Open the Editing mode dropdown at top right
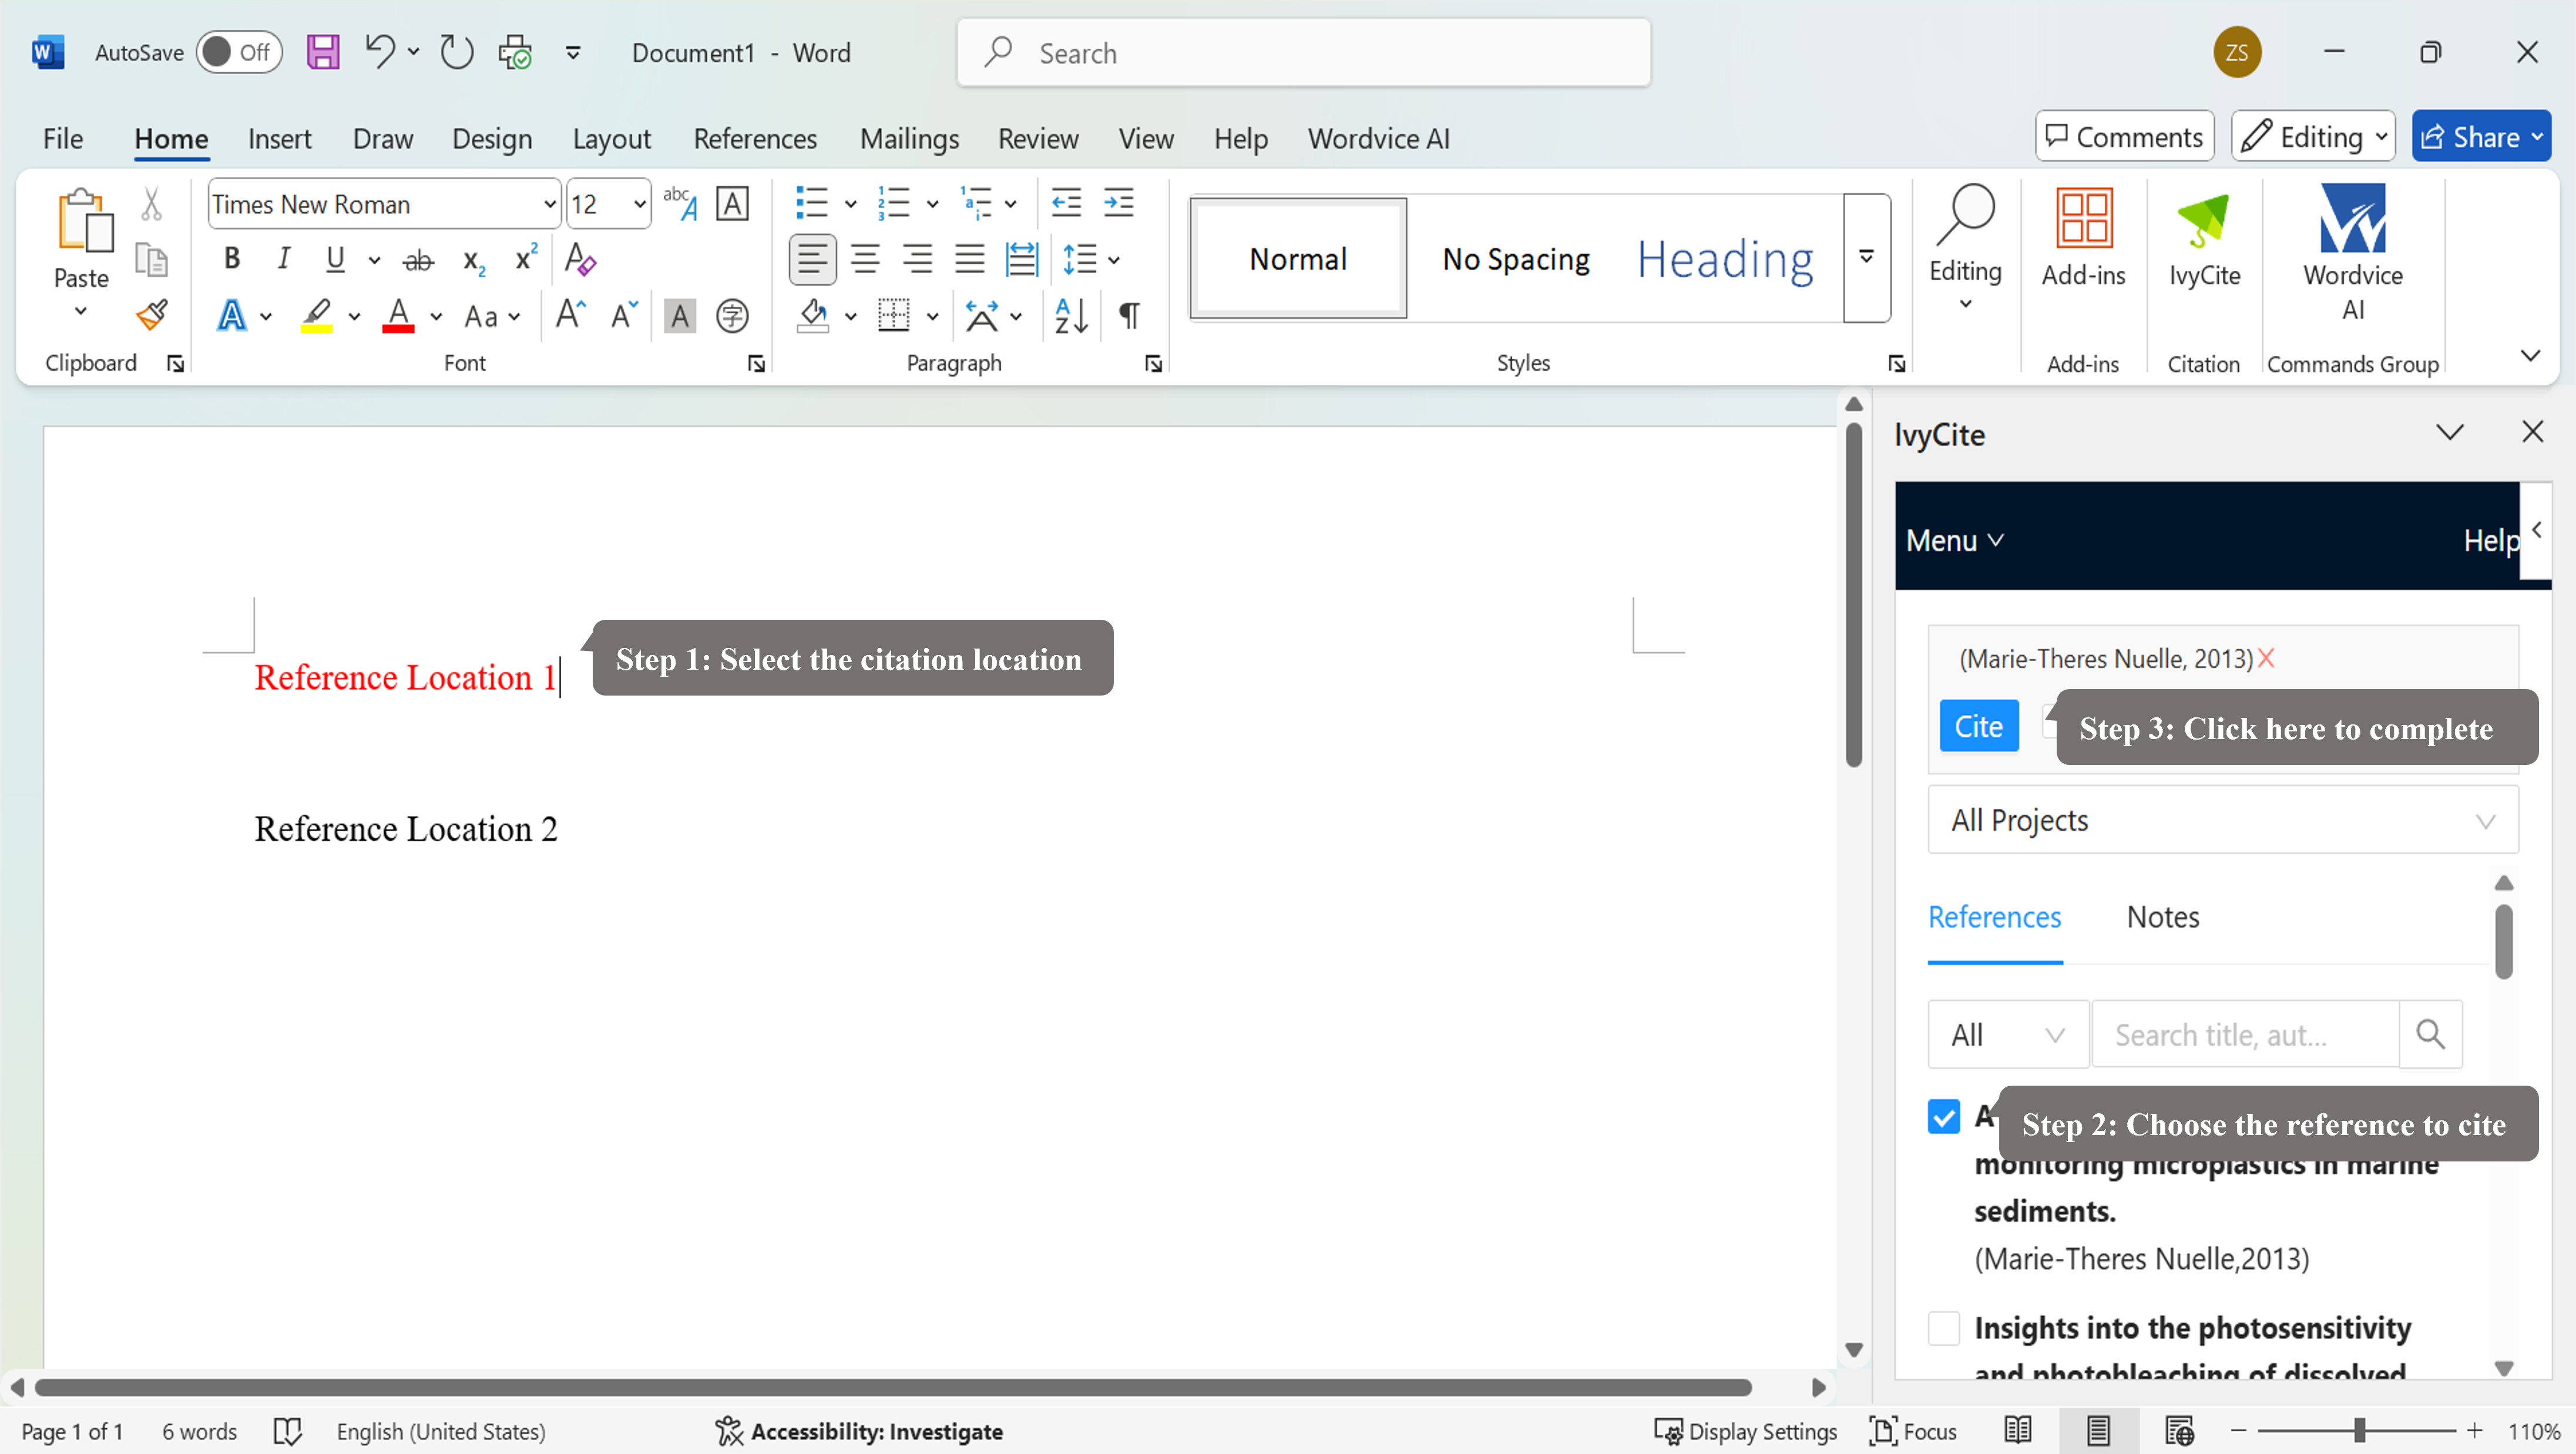Screen dimensions: 2576x1454 coord(2312,137)
